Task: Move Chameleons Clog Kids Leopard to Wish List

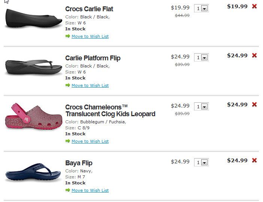Action: (x=90, y=141)
